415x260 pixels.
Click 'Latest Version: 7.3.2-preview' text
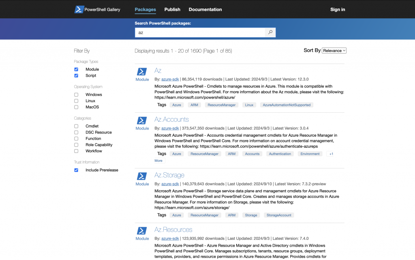coord(300,184)
